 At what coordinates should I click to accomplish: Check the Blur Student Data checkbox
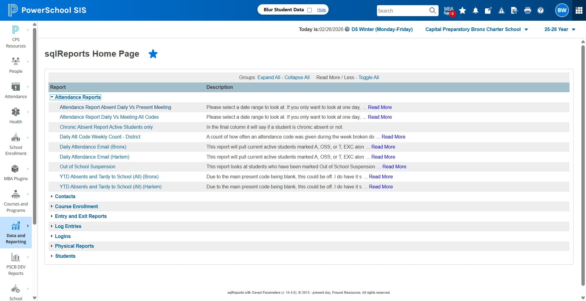point(309,10)
